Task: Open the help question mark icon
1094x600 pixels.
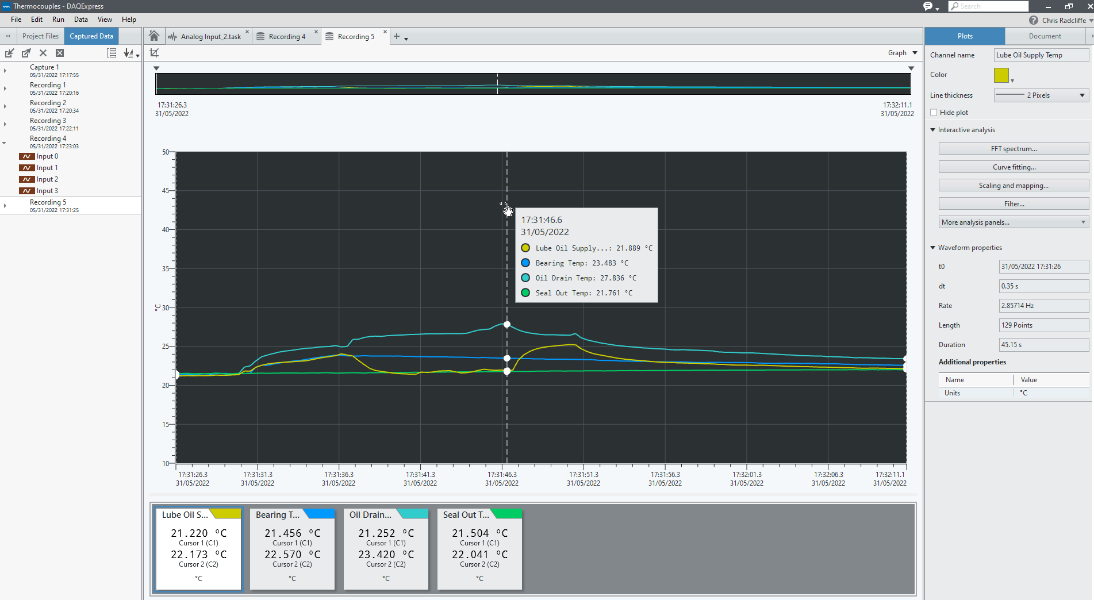Action: 1034,20
